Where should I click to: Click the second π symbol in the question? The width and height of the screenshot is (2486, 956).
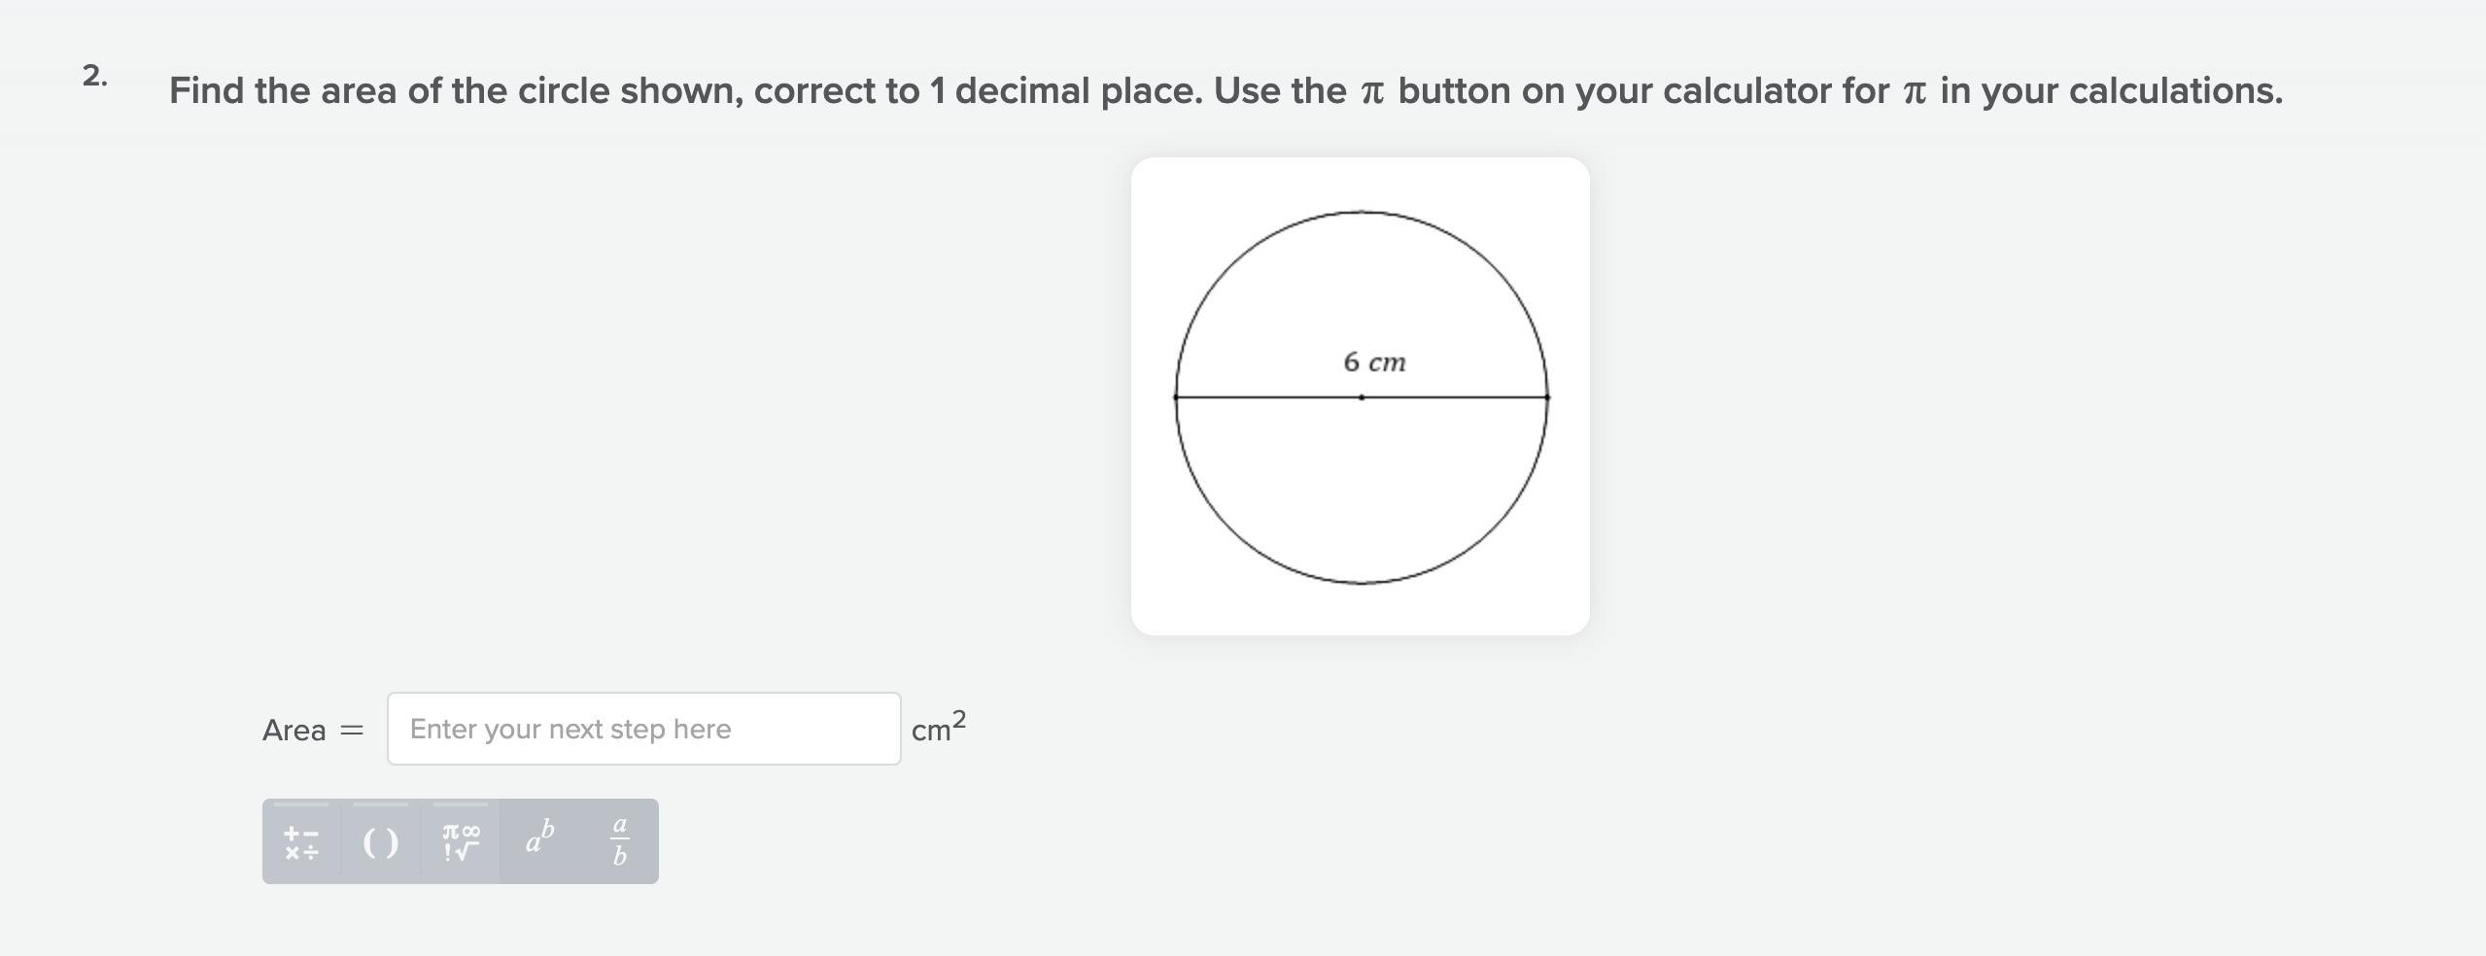click(1914, 92)
